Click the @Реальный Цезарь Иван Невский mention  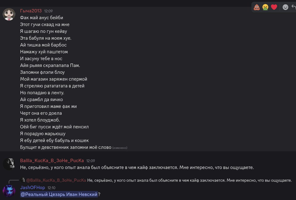coord(59,194)
